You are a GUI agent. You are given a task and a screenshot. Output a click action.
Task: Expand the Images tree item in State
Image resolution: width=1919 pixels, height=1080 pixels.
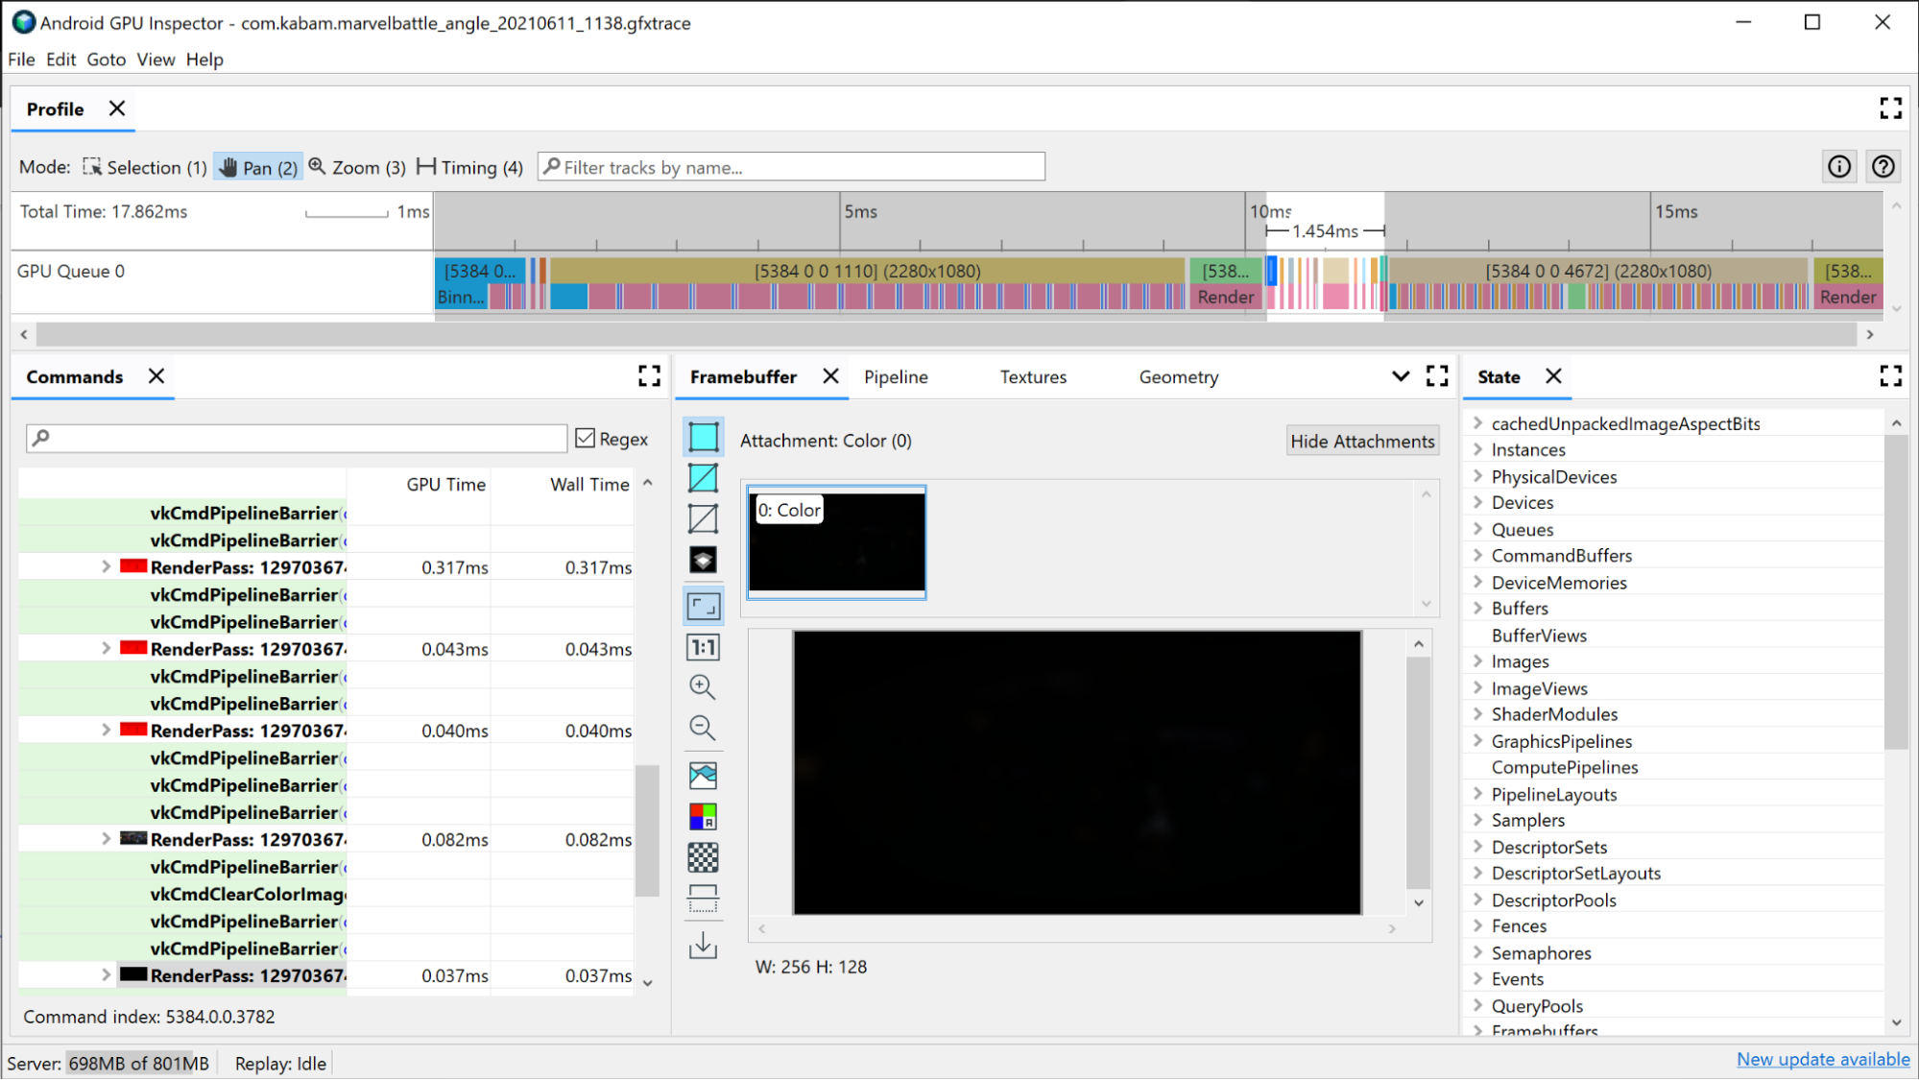click(1478, 662)
